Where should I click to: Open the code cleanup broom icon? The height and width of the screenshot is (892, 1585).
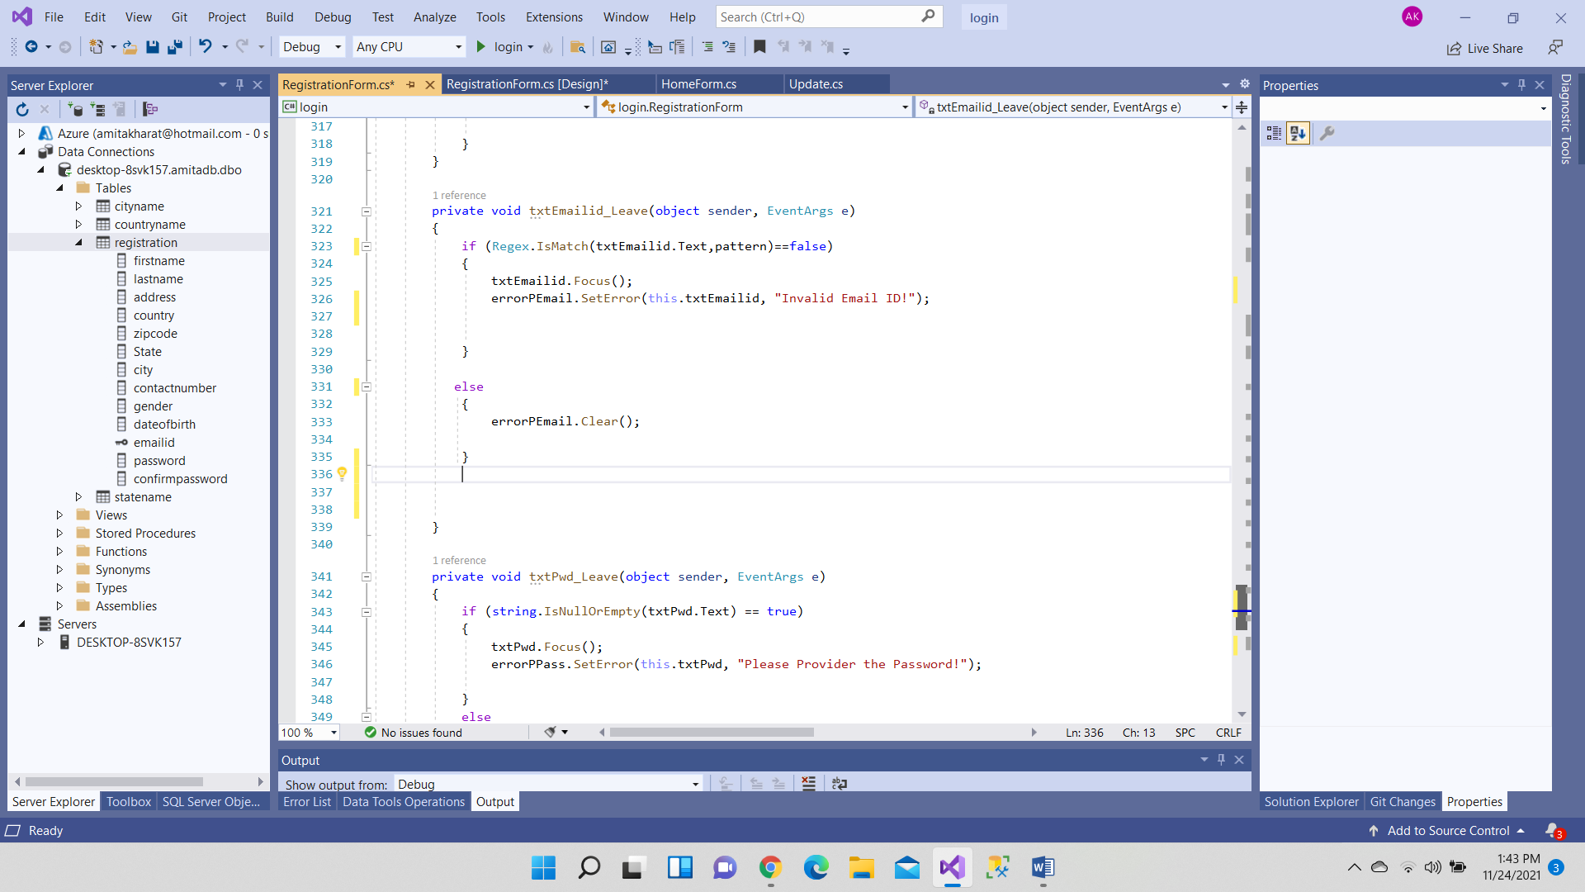pos(550,732)
